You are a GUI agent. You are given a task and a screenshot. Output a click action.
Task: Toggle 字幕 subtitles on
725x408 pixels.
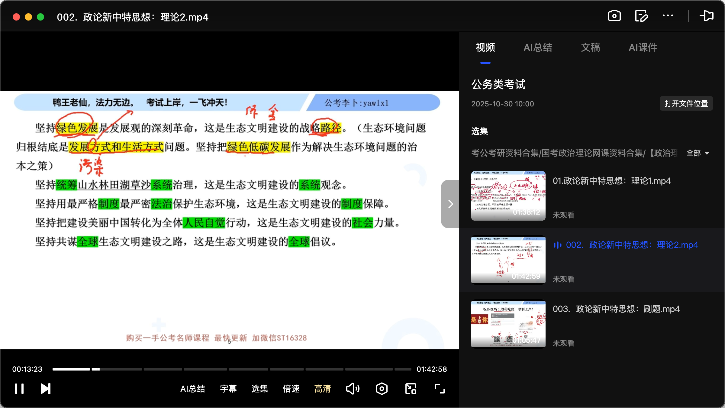pyautogui.click(x=228, y=389)
